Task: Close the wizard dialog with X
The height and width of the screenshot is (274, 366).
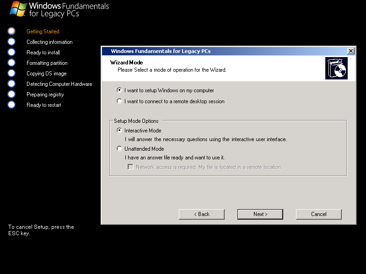Action: click(351, 51)
